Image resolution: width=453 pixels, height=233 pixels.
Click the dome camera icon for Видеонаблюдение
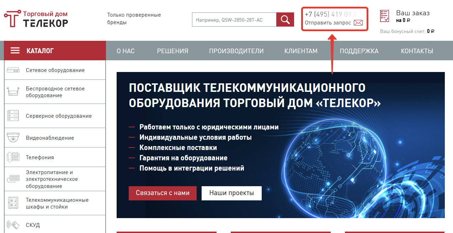click(13, 138)
